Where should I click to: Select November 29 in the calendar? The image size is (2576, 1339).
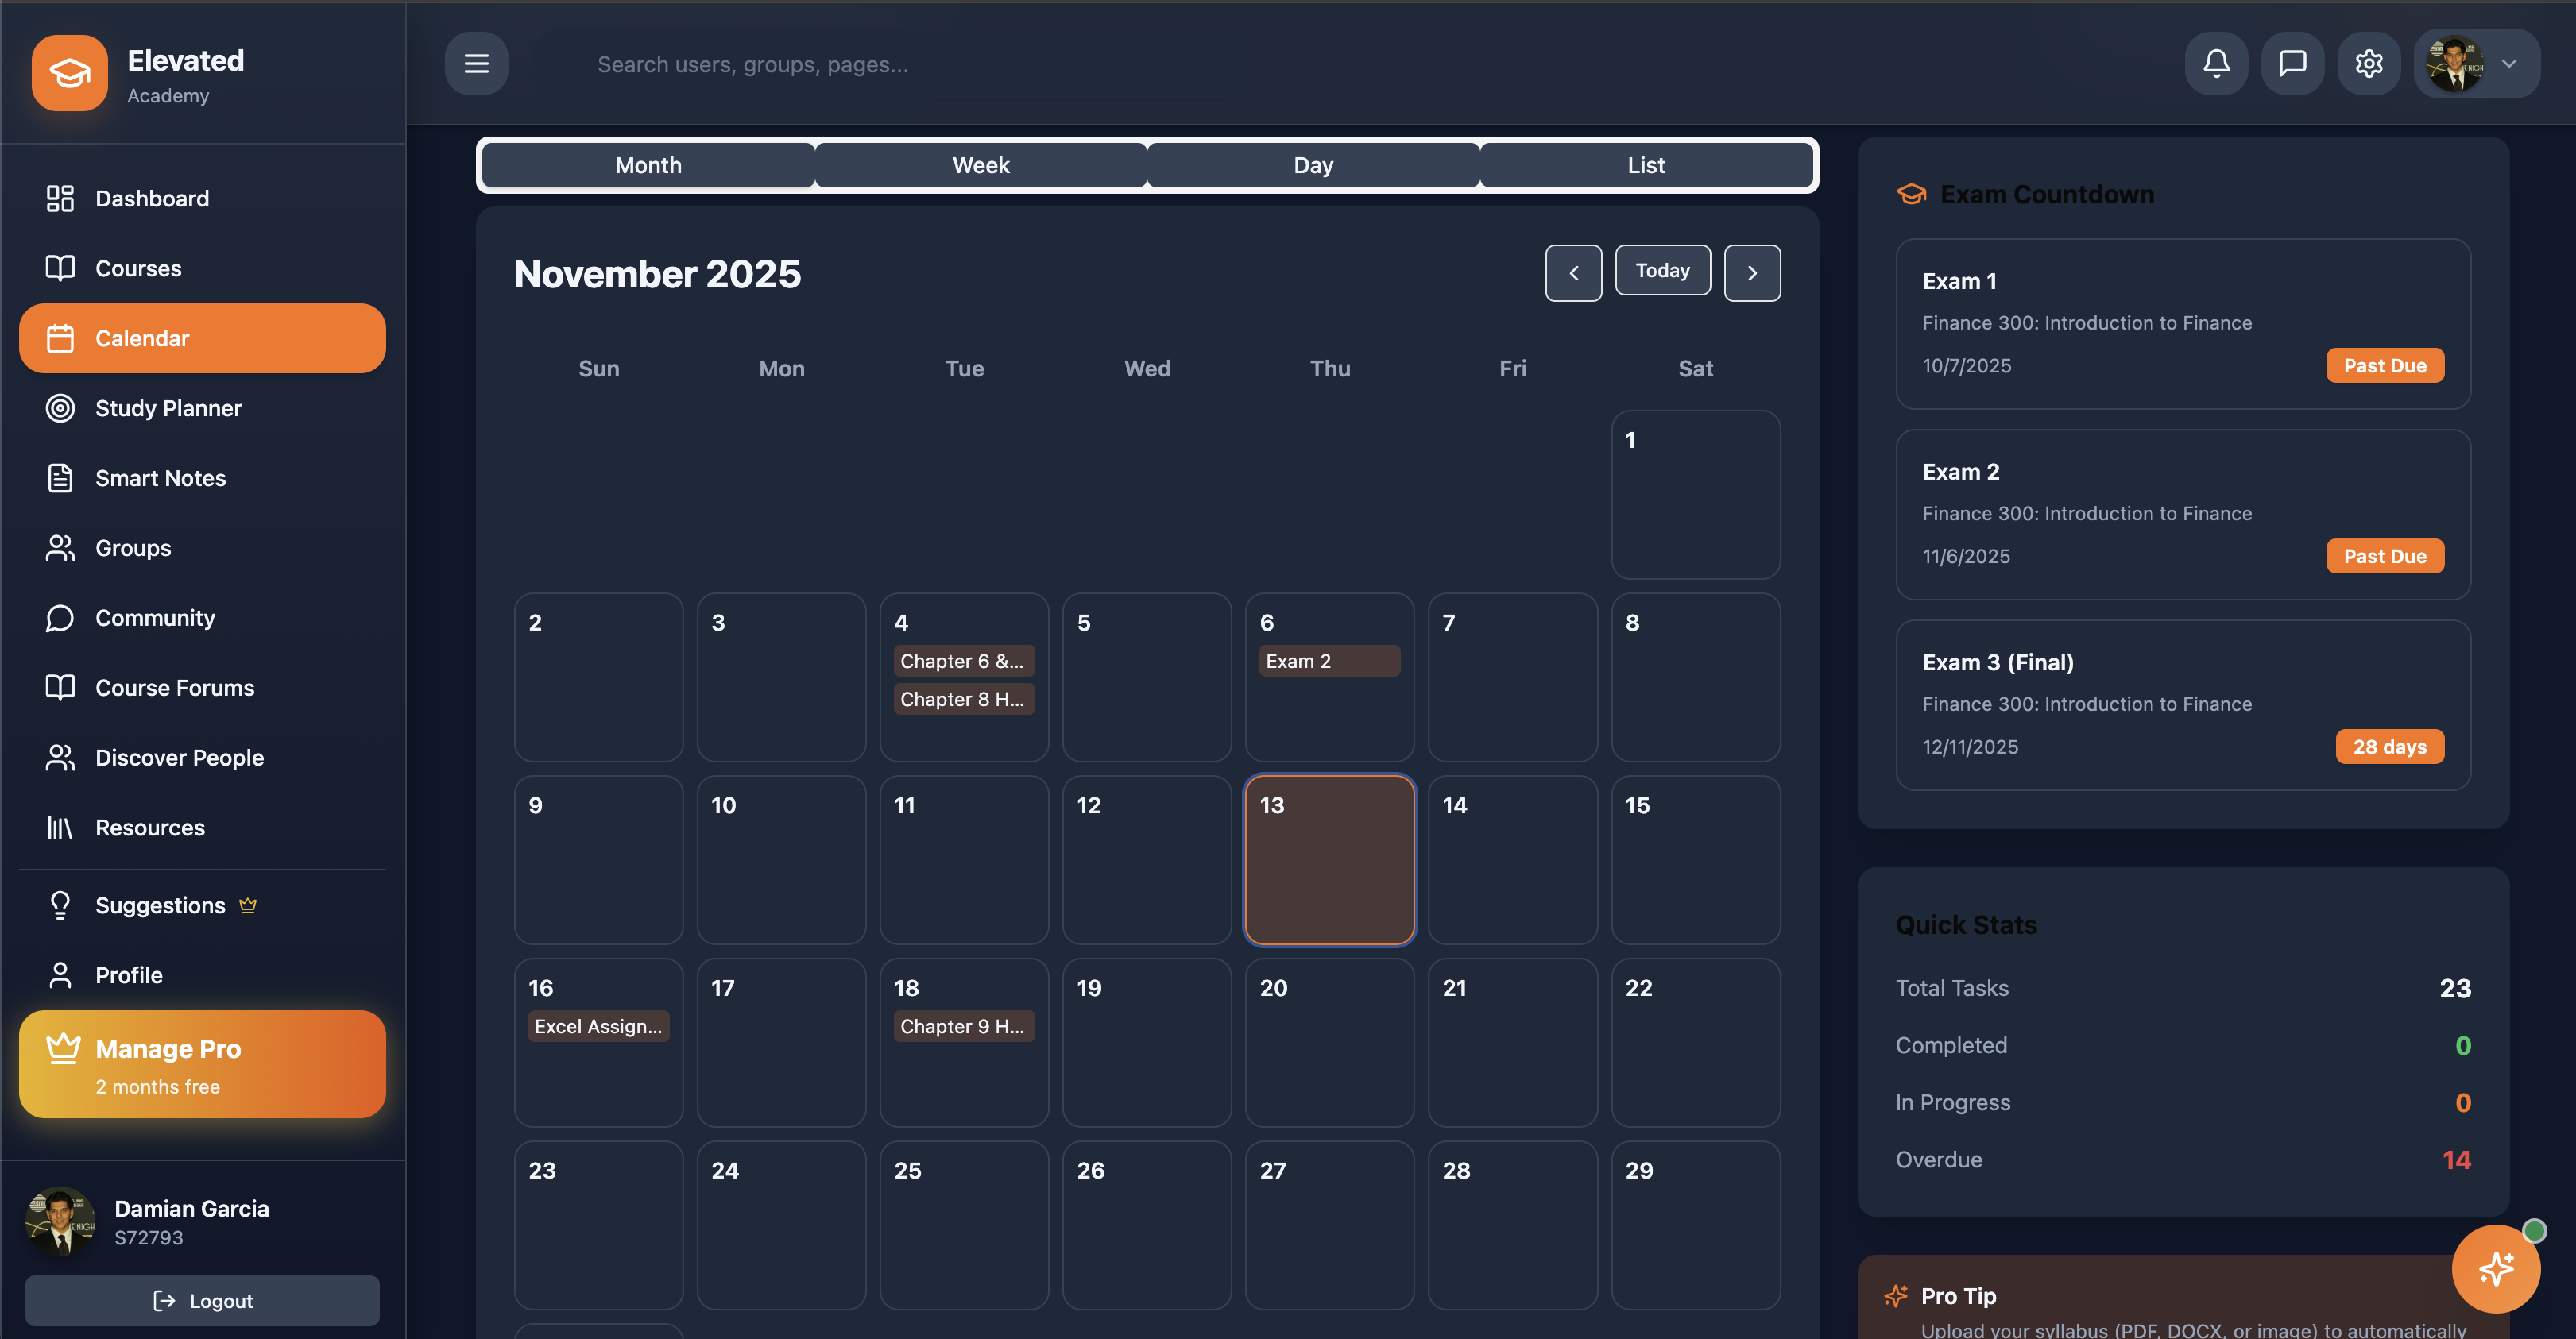pyautogui.click(x=1695, y=1225)
